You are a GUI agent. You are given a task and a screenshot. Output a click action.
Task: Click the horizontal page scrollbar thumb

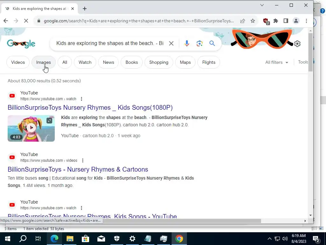[x=182, y=221]
